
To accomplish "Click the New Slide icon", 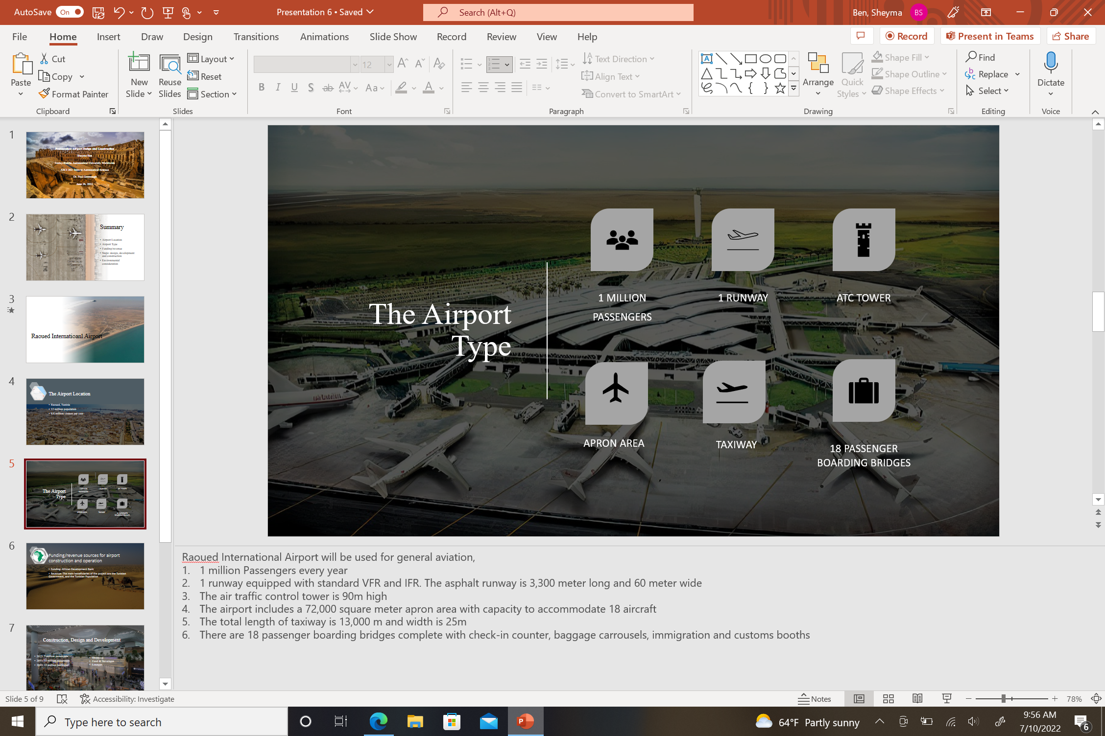I will point(139,64).
